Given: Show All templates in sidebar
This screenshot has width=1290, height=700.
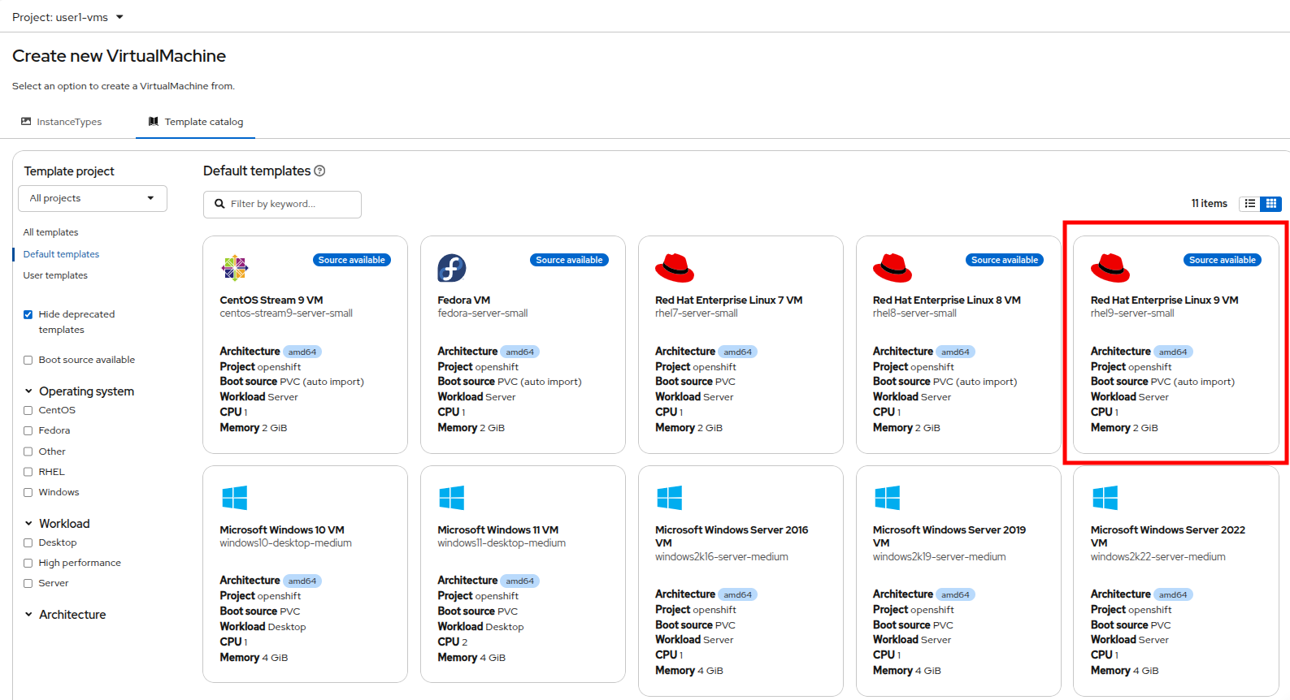Looking at the screenshot, I should pyautogui.click(x=50, y=232).
